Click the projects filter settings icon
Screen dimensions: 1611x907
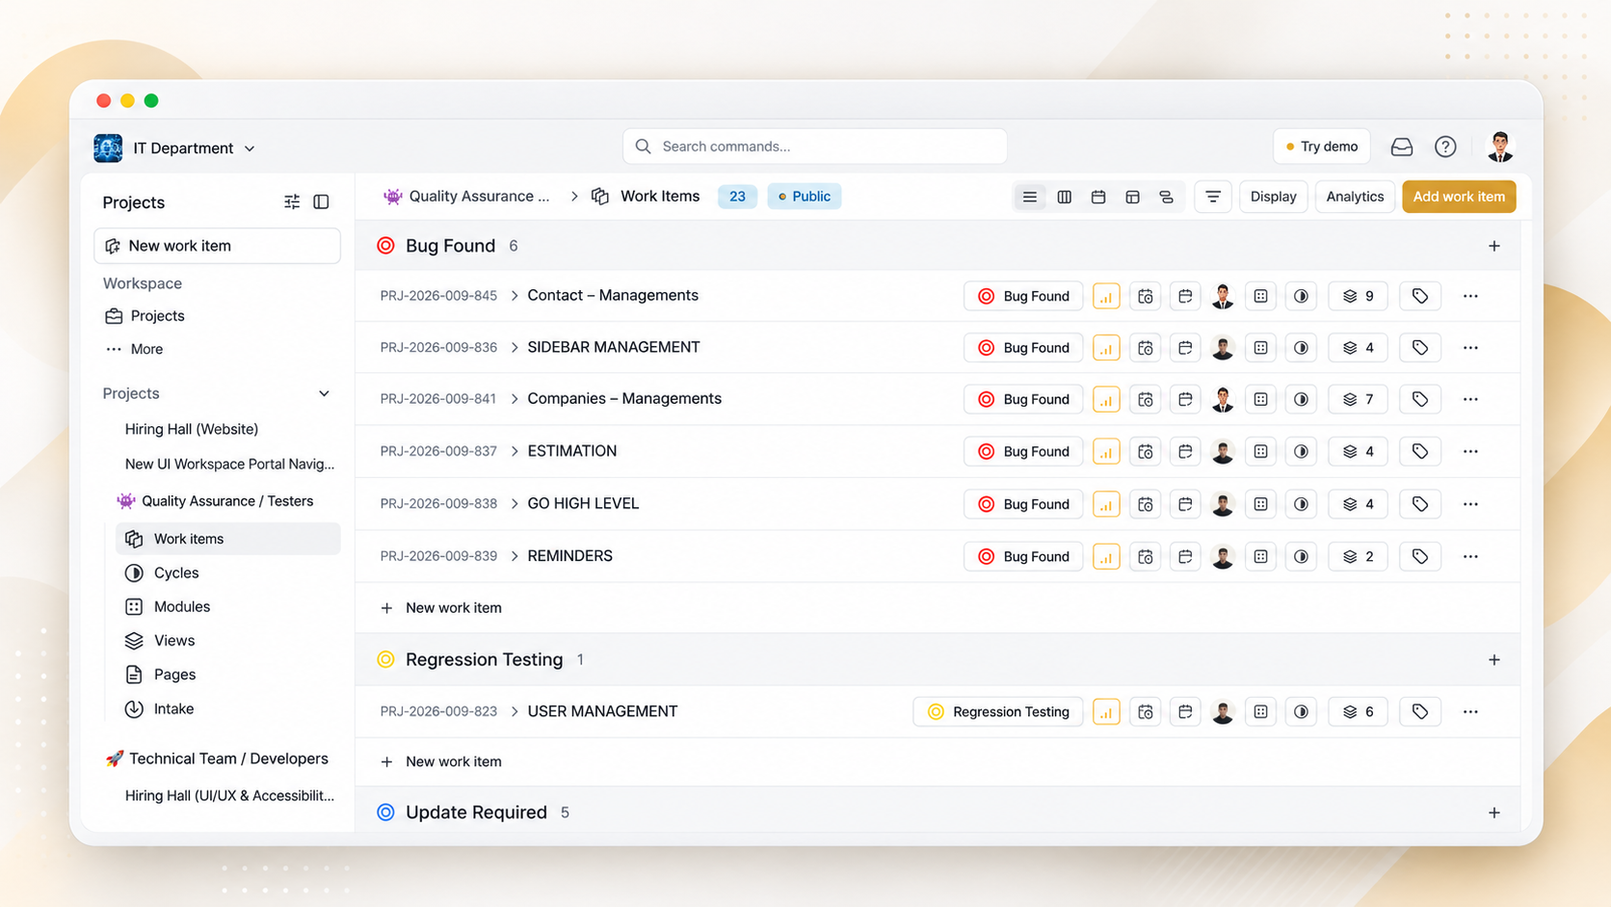[x=292, y=201]
